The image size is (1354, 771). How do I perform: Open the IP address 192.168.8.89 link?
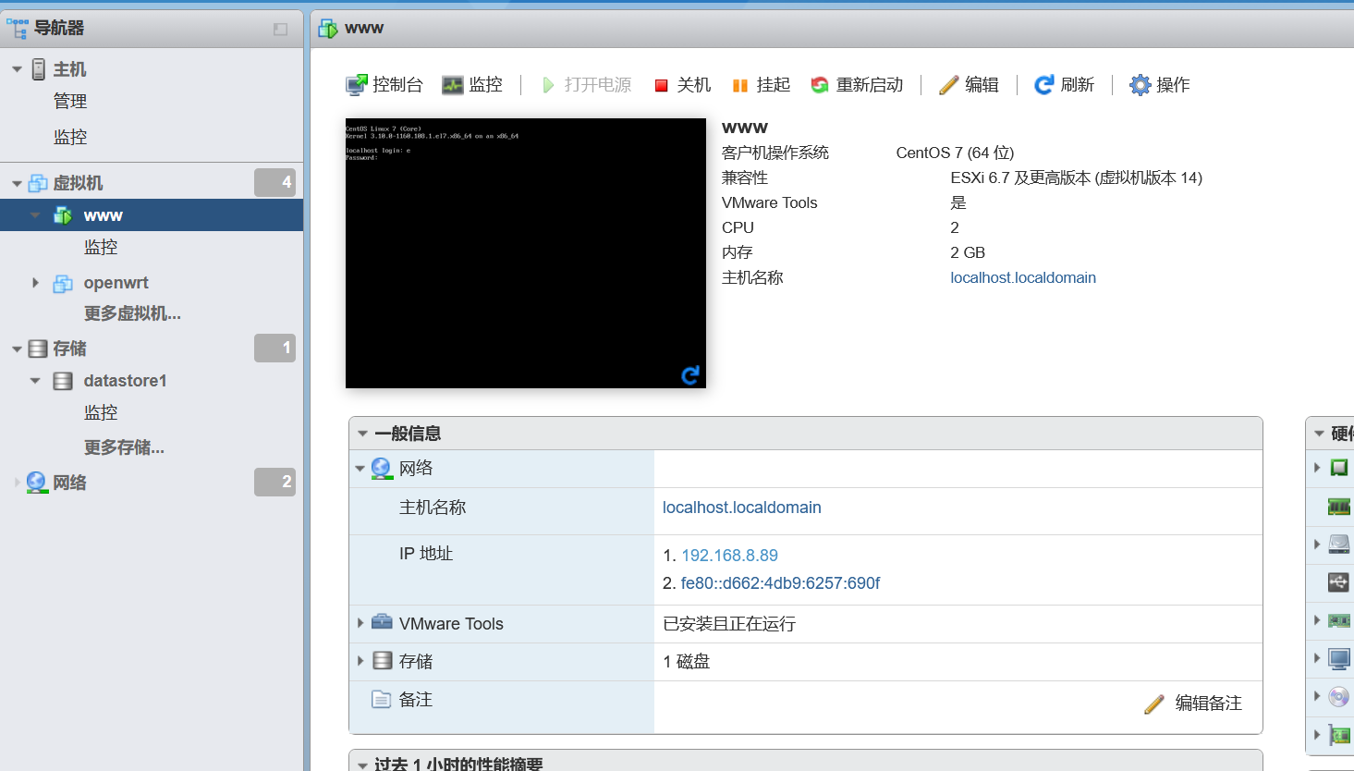coord(729,556)
